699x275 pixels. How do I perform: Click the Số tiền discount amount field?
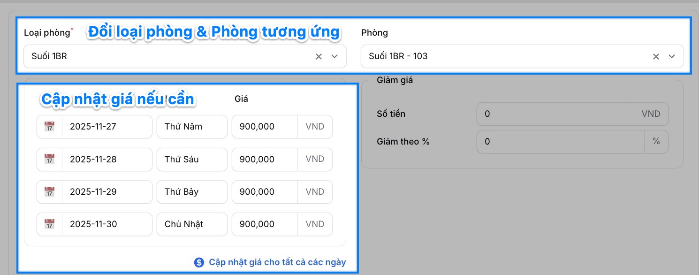(555, 114)
